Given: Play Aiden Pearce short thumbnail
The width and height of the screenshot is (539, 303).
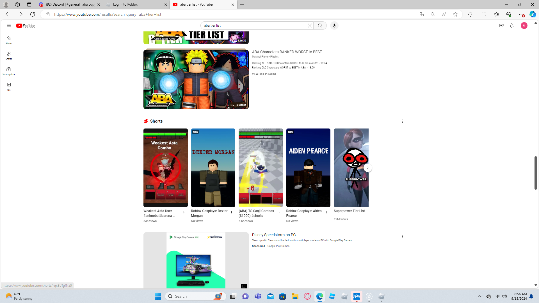Looking at the screenshot, I should click(308, 168).
